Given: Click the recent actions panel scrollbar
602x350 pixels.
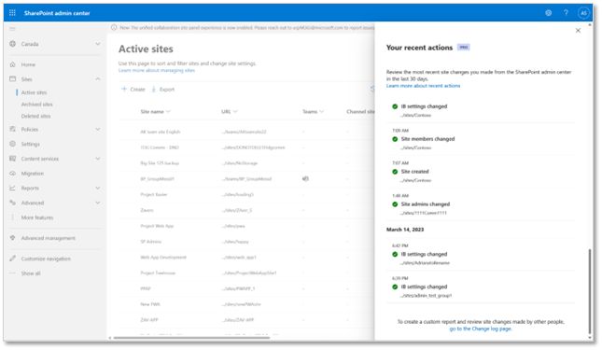Looking at the screenshot, I should click(x=589, y=291).
